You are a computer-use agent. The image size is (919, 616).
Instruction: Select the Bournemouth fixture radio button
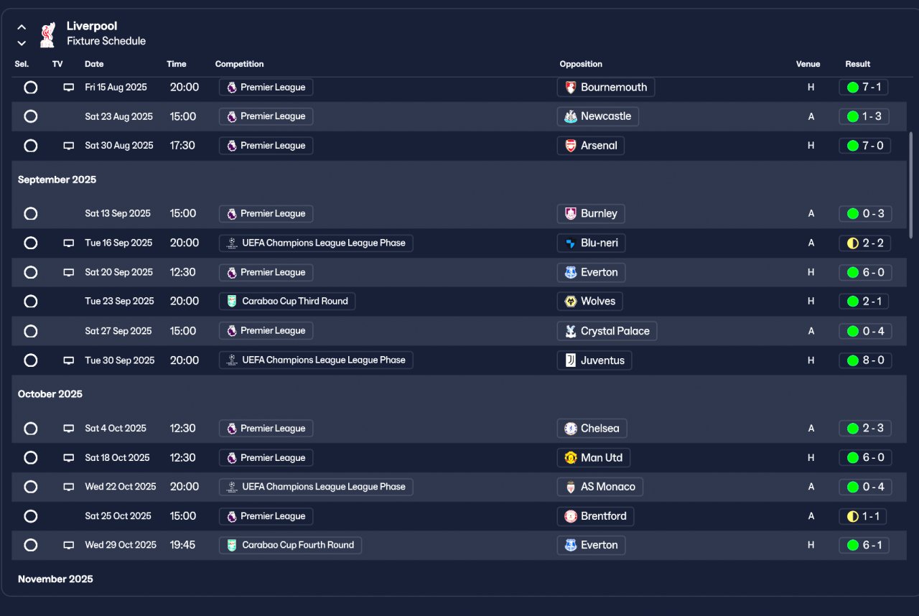click(x=30, y=88)
